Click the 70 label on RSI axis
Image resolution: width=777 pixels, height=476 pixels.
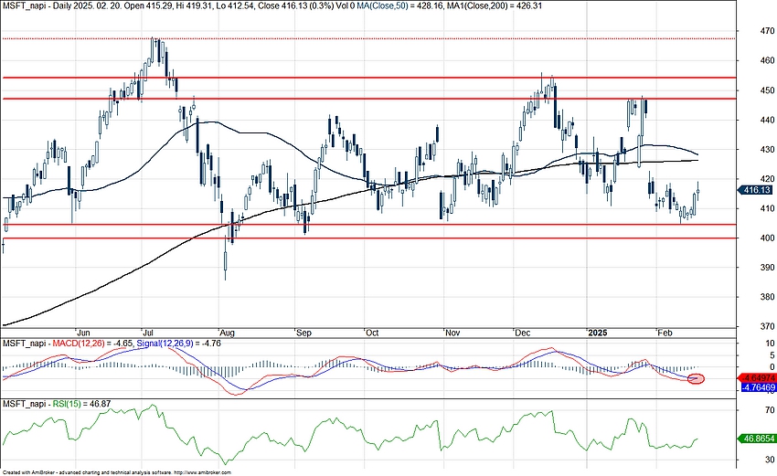point(770,410)
